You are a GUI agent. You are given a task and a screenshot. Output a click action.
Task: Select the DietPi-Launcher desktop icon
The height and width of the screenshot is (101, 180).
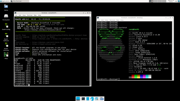coord(6,47)
